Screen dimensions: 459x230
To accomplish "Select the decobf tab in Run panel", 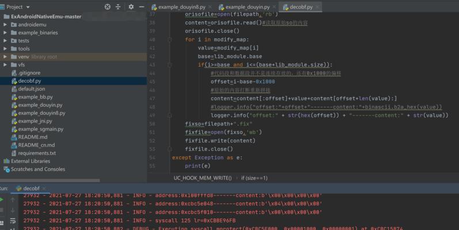I will point(31,189).
